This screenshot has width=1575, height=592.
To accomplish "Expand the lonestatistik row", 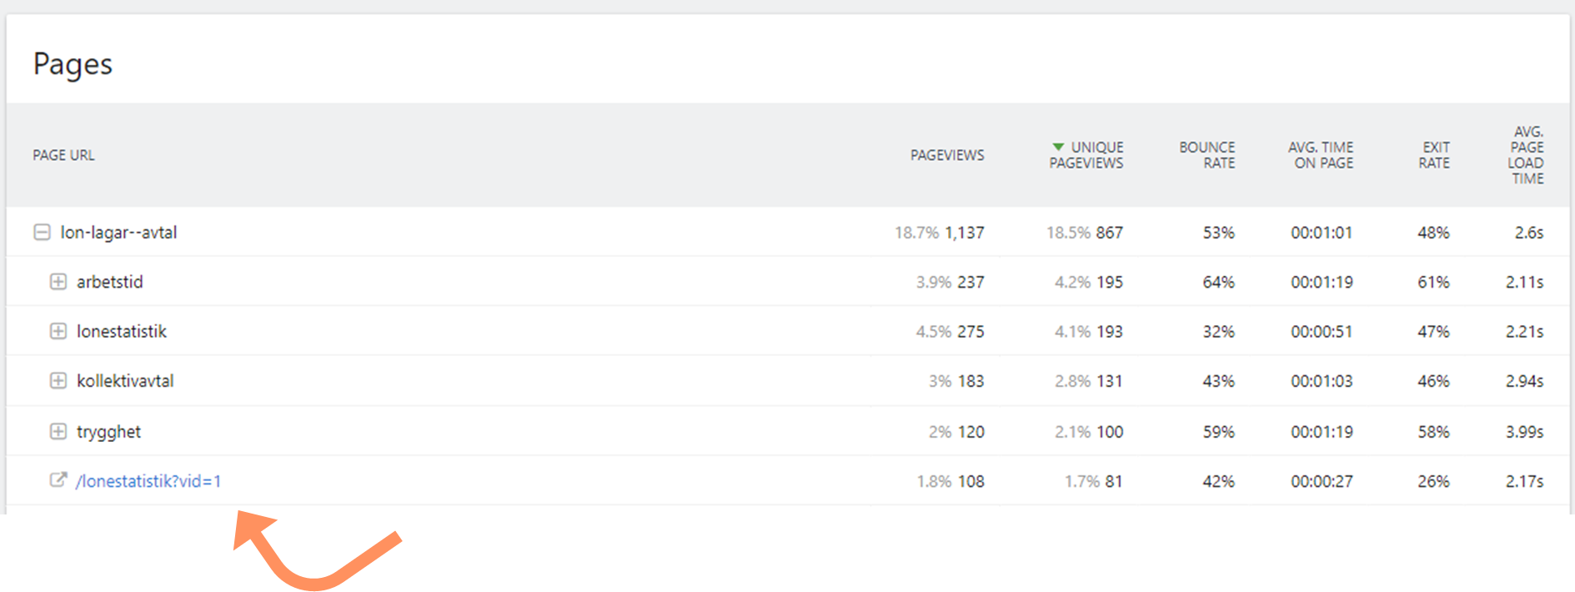I will (58, 331).
